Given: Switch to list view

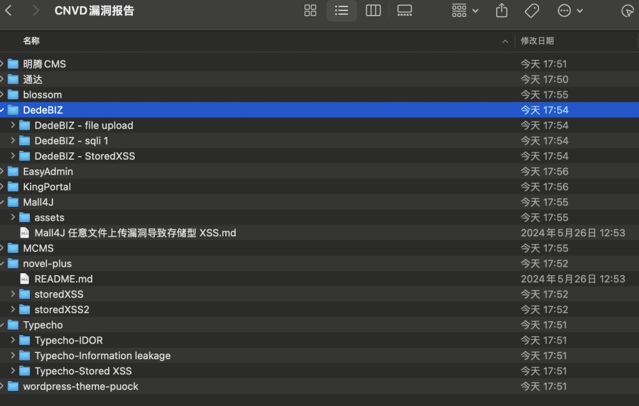Looking at the screenshot, I should coord(341,11).
